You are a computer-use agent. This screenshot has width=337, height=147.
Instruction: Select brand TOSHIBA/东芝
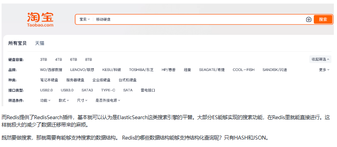pos(141,70)
